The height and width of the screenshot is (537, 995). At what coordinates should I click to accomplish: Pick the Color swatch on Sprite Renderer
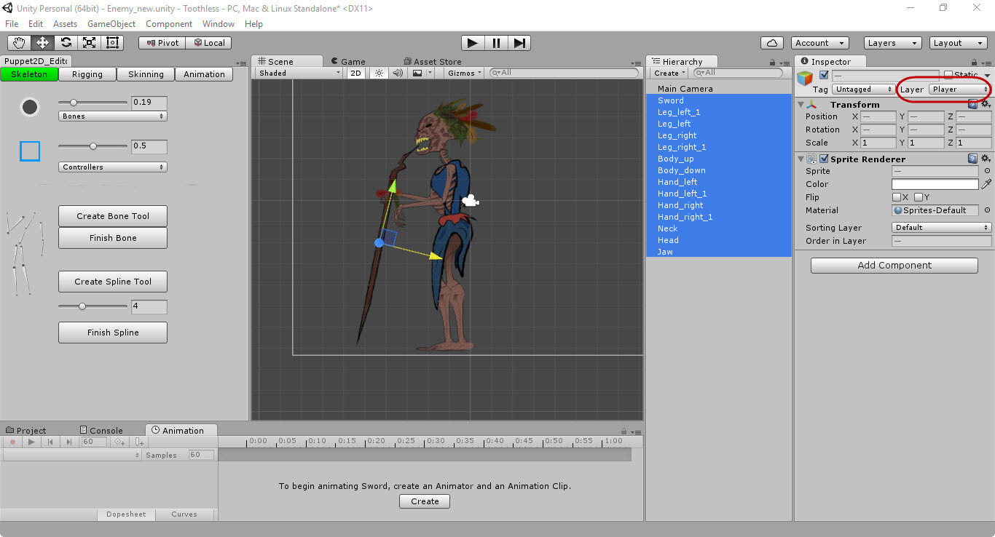[x=935, y=184]
